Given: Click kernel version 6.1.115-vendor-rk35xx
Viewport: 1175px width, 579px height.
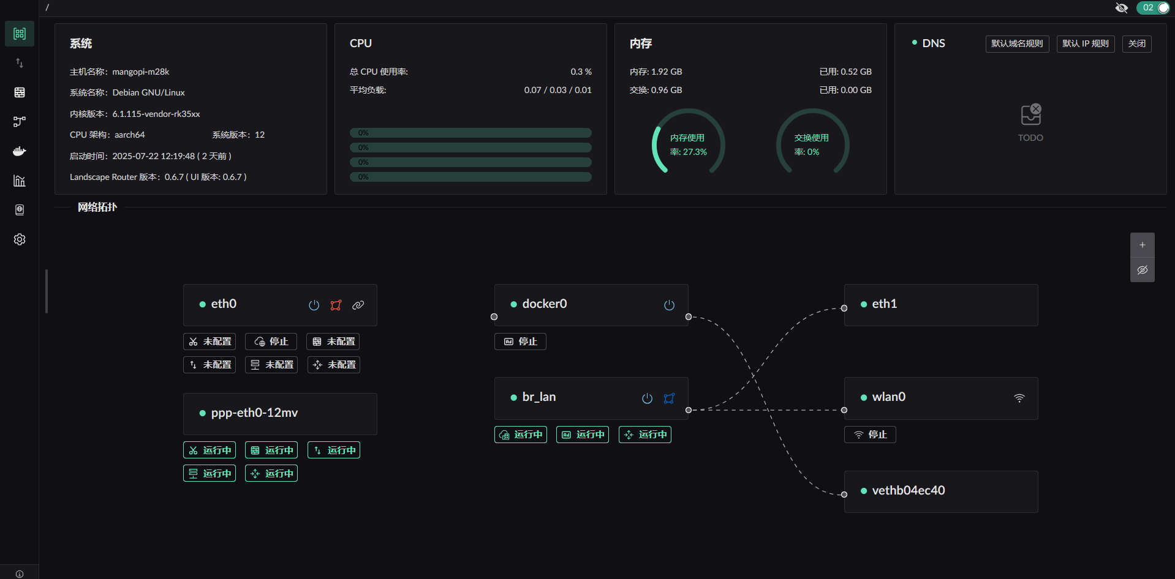Looking at the screenshot, I should [156, 114].
